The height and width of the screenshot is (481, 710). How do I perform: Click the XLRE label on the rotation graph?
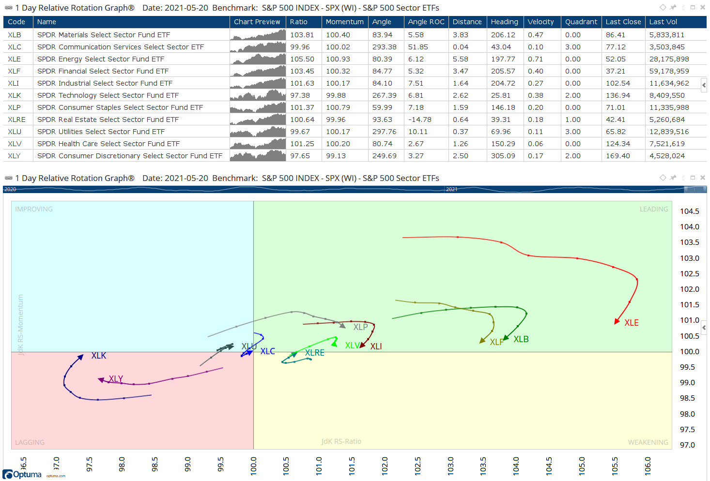(315, 353)
